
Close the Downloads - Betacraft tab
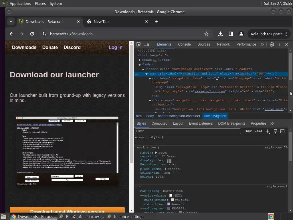[x=78, y=21]
